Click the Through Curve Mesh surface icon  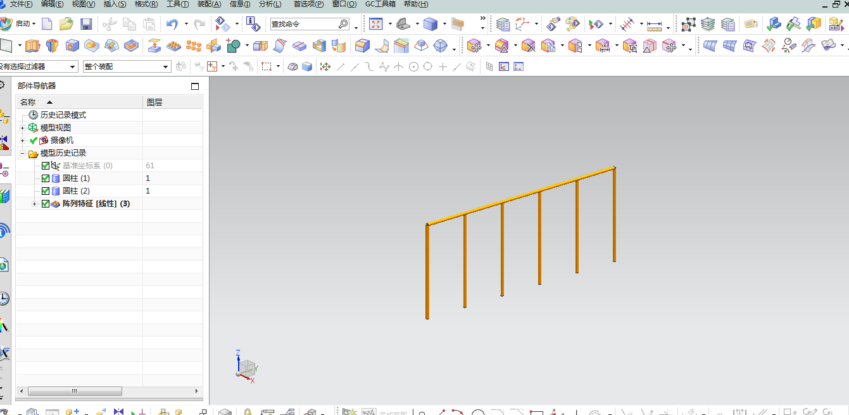coord(730,46)
